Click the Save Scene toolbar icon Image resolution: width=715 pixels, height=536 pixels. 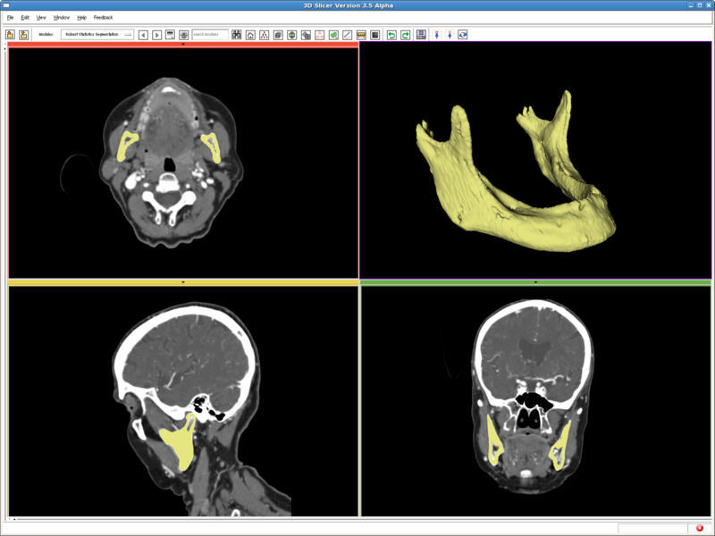pyautogui.click(x=24, y=33)
